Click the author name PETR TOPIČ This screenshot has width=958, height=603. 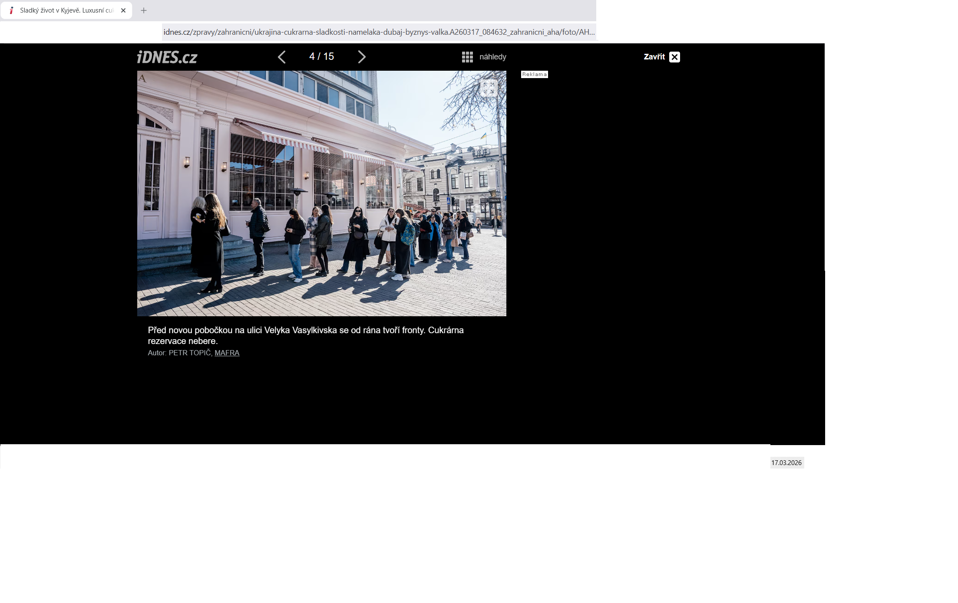(189, 353)
